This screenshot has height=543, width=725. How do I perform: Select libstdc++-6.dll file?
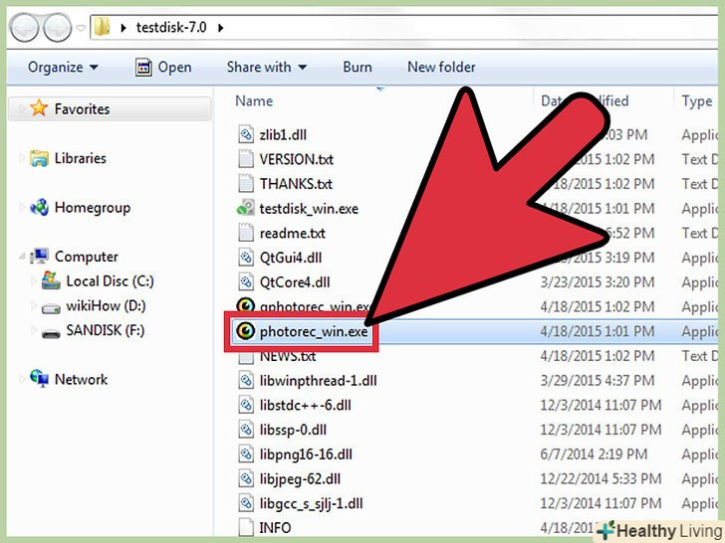305,406
